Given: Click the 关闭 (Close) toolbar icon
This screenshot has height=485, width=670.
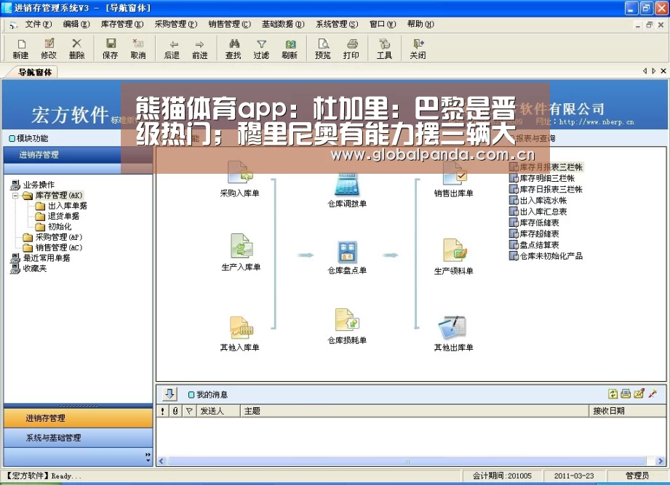Looking at the screenshot, I should tap(418, 49).
